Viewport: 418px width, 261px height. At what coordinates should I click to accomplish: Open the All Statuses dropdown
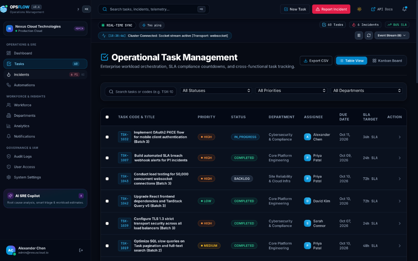tap(216, 91)
